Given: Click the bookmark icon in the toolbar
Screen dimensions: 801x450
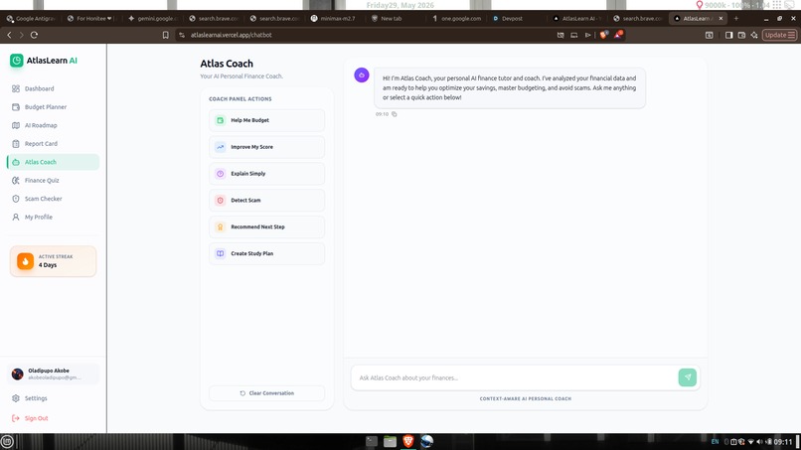Looking at the screenshot, I should tap(166, 35).
